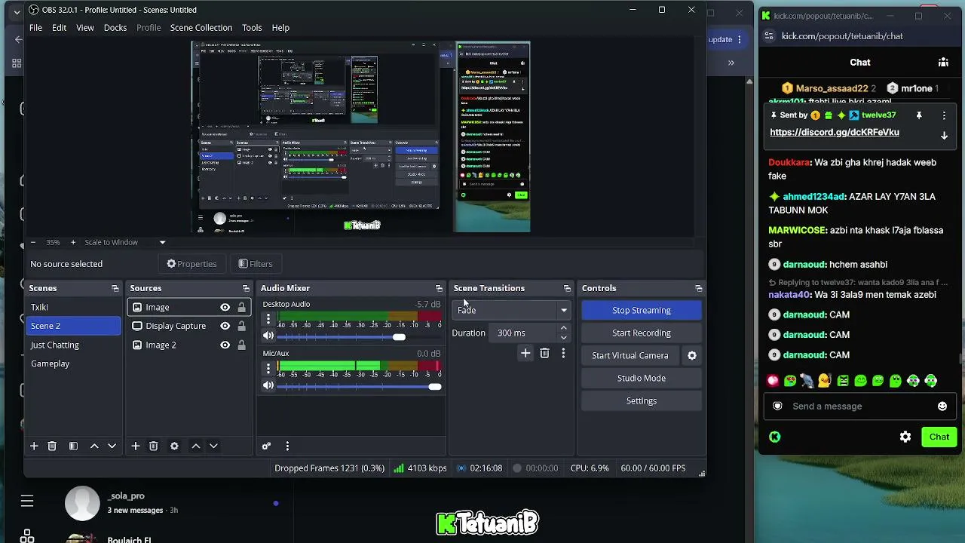Open Advanced Audio Properties gear in mixer
The height and width of the screenshot is (543, 965).
click(266, 446)
